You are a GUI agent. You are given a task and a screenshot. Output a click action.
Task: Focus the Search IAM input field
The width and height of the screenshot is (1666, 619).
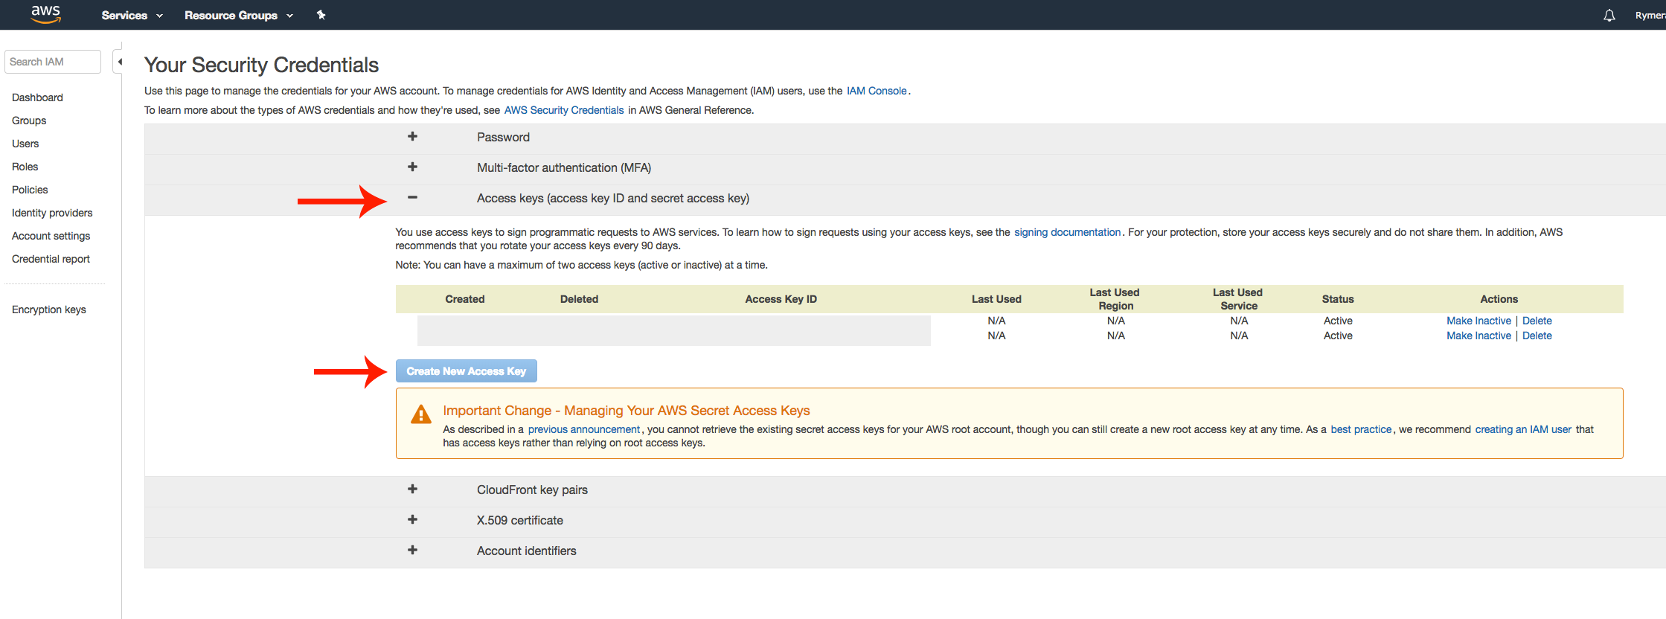(x=53, y=62)
